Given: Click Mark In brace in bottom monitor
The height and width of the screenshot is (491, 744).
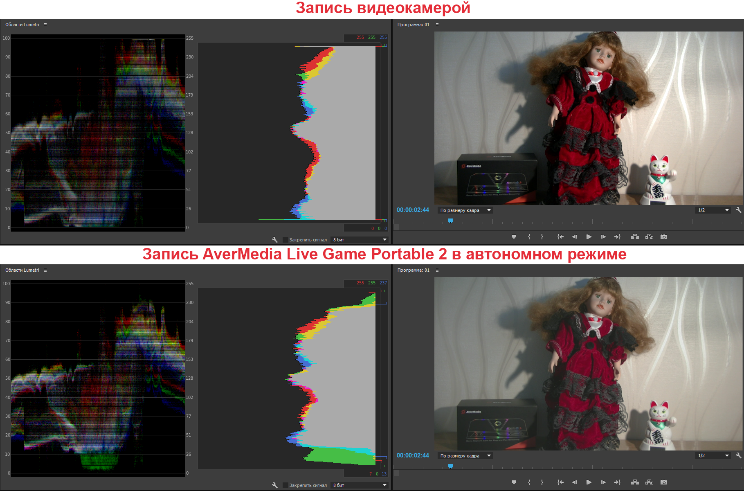Looking at the screenshot, I should [529, 482].
